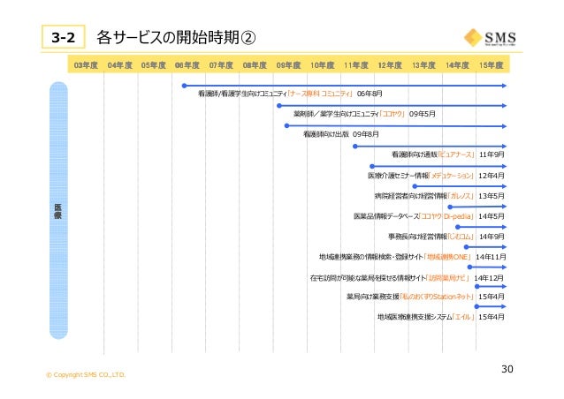Click the 03年度 column header
This screenshot has width=564, height=399.
pyautogui.click(x=86, y=65)
